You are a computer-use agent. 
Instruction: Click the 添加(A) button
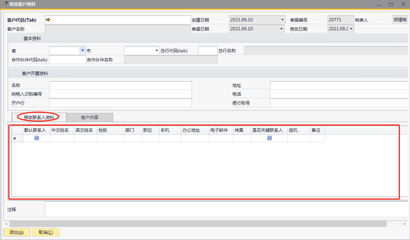click(x=17, y=232)
